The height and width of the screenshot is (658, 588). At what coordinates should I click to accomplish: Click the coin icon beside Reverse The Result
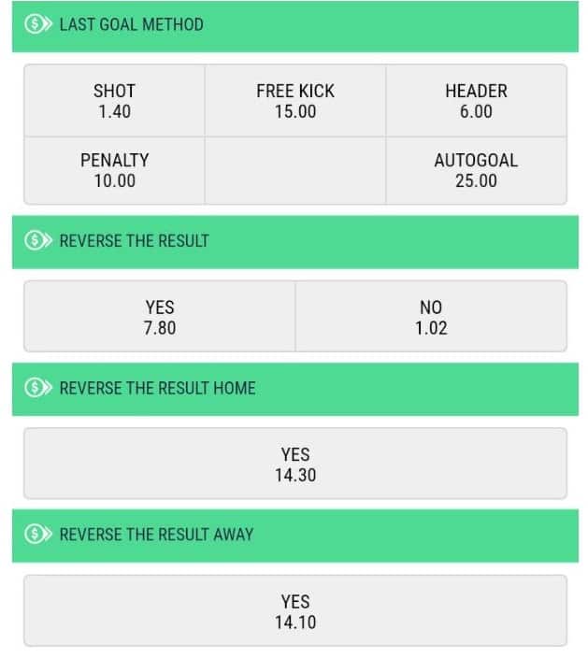click(x=37, y=240)
